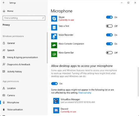The width and height of the screenshot is (139, 116).
Task: Open Camera app permission
Action: click(x=11, y=95)
